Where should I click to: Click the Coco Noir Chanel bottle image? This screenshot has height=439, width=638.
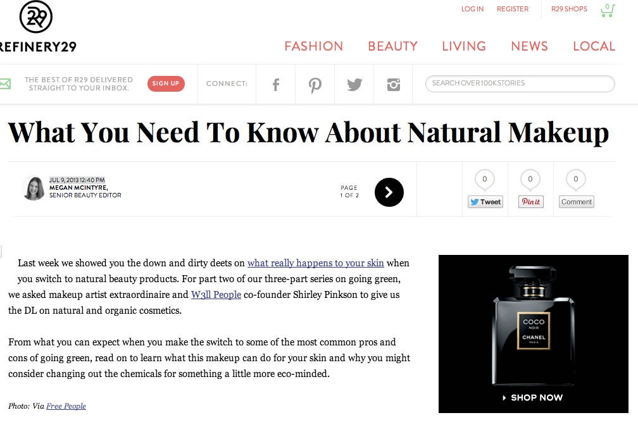tap(534, 325)
